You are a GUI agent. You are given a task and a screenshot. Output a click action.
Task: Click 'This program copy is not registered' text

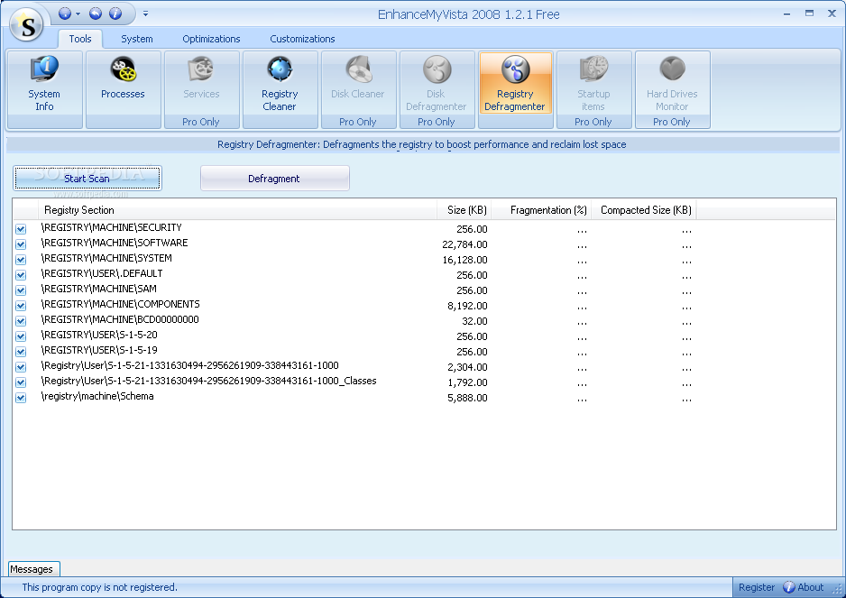(x=100, y=587)
